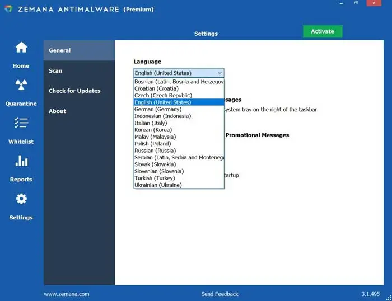Choose Italian (Italy) language
This screenshot has height=301, width=392.
coord(179,123)
